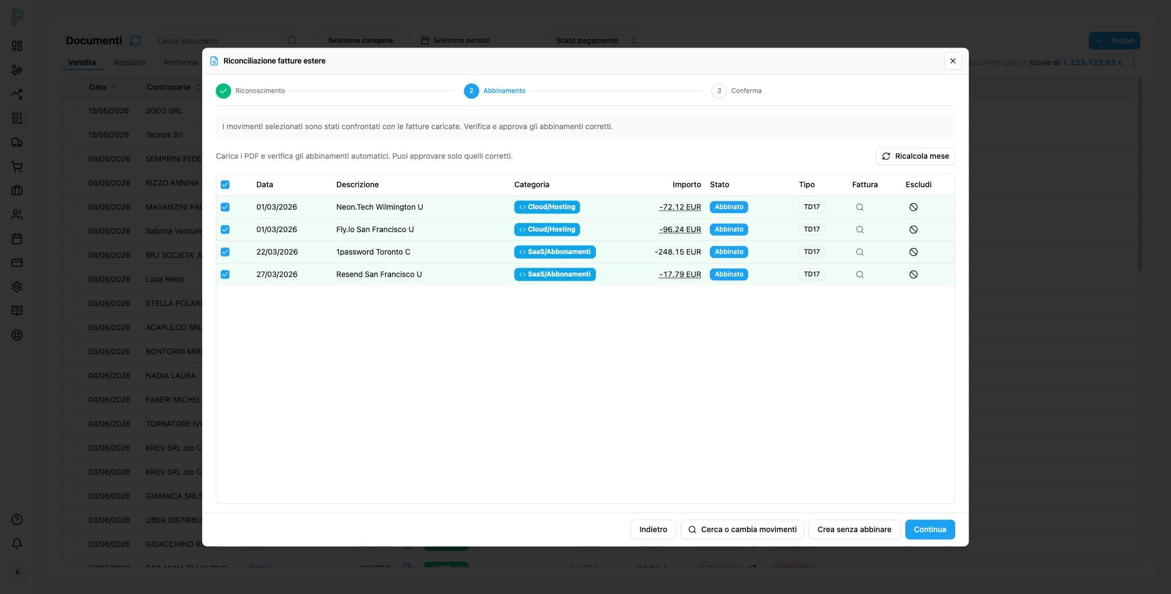Click the TD17 tag on Resend row
This screenshot has height=594, width=1171.
[812, 274]
